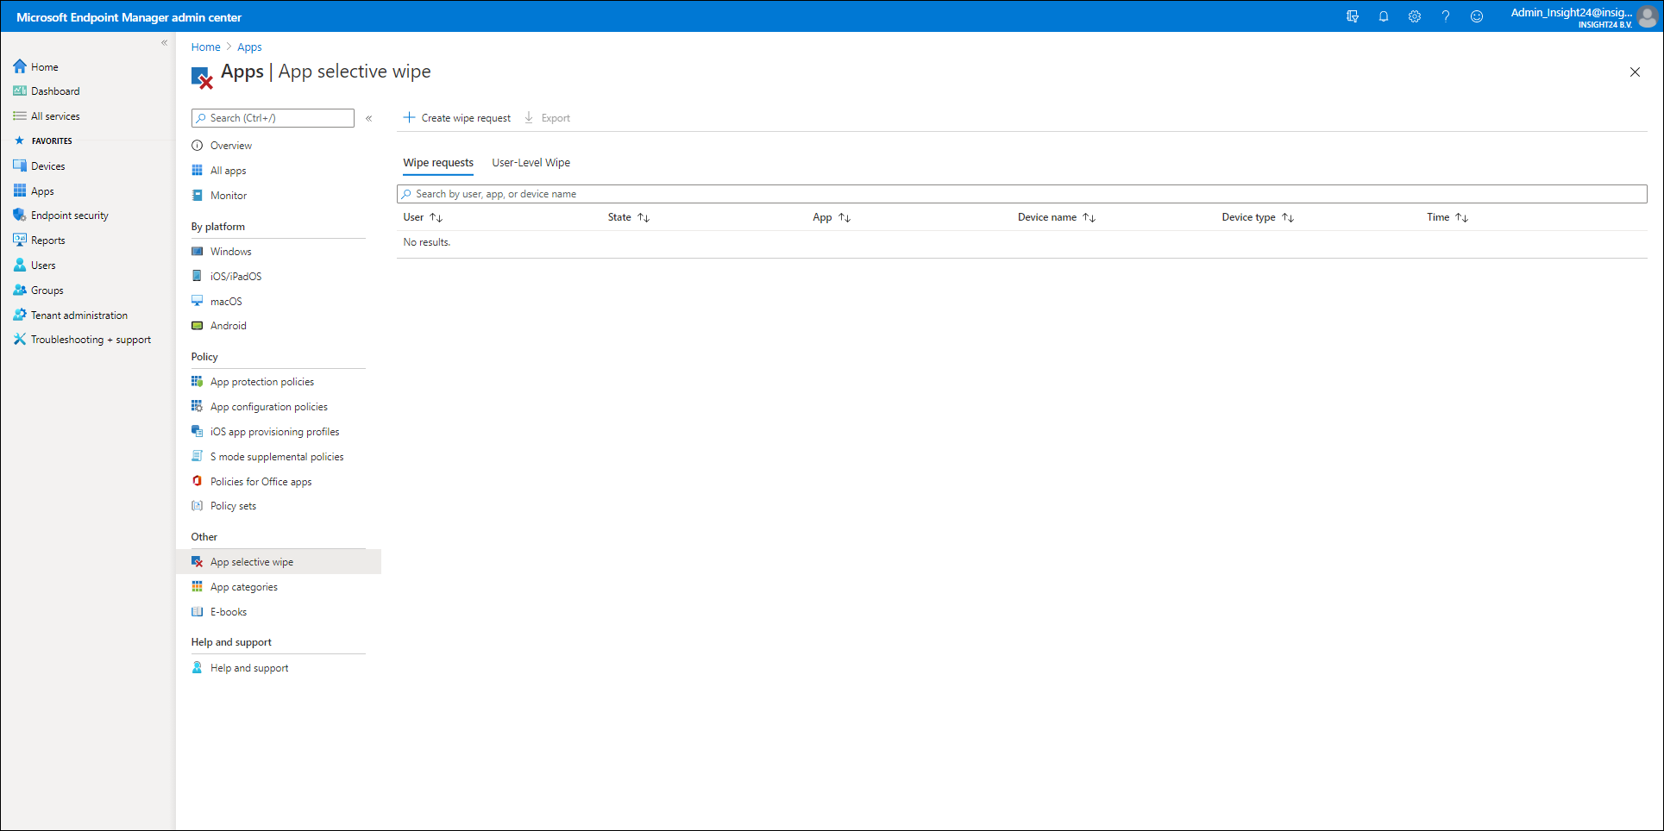Open the feedback smiley icon

coord(1477,16)
